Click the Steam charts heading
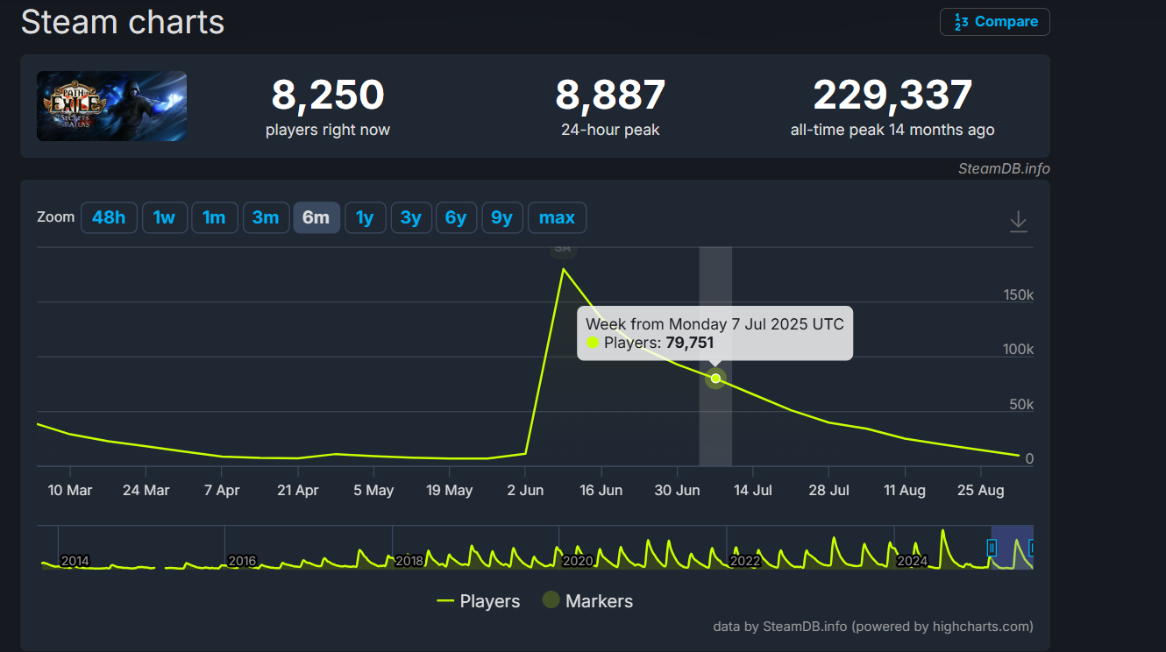 click(123, 22)
